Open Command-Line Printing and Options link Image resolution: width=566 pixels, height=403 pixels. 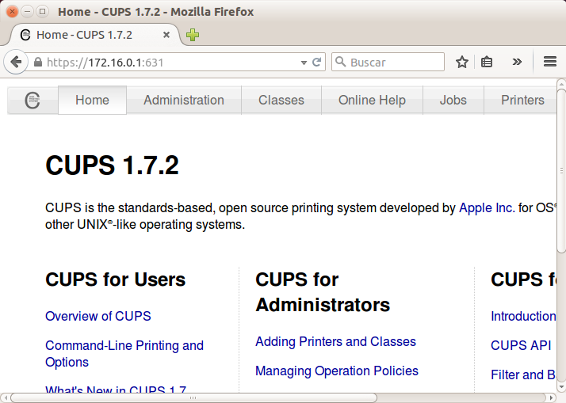[124, 354]
